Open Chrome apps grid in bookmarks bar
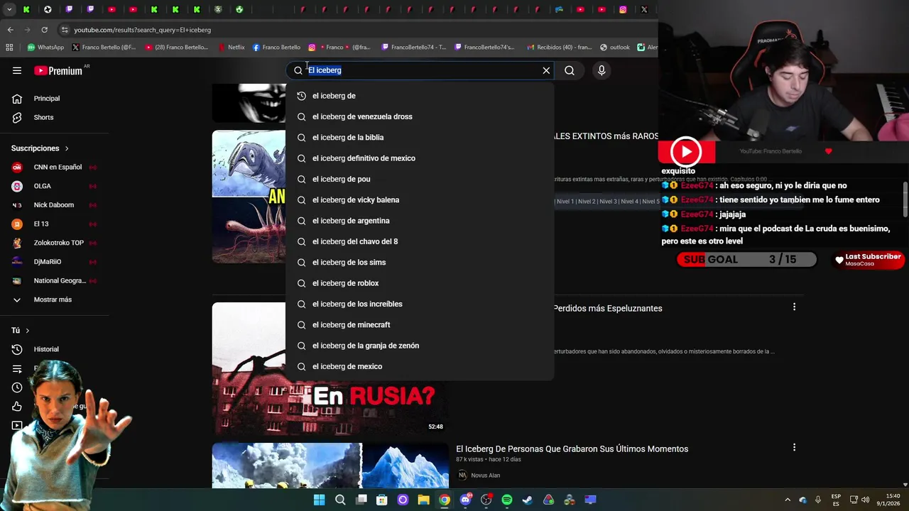 (9, 48)
